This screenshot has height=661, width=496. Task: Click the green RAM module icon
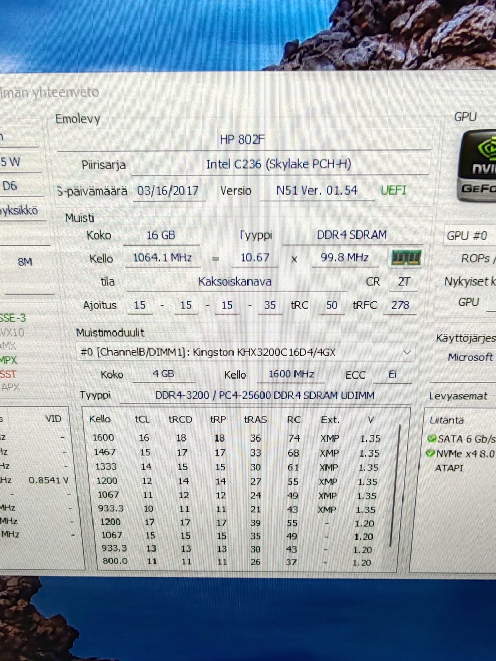tap(406, 258)
